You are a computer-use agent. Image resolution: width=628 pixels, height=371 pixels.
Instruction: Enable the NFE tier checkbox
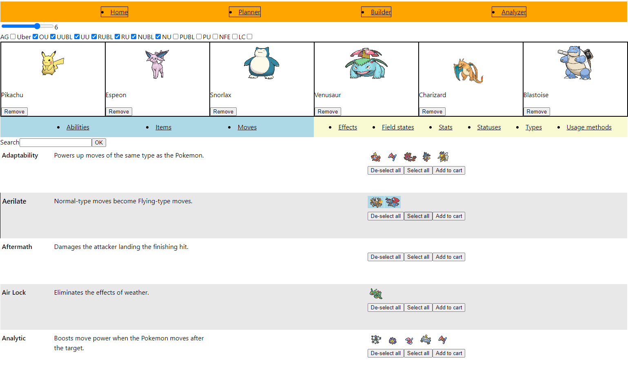coord(235,36)
